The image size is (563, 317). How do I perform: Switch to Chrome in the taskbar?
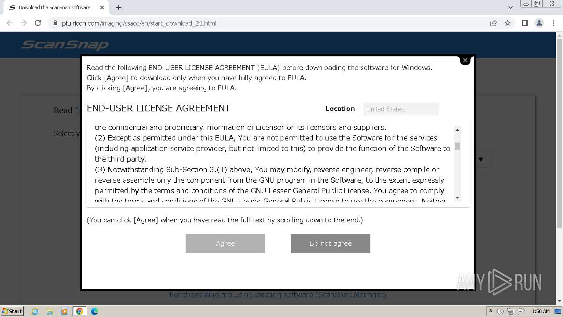coord(80,311)
